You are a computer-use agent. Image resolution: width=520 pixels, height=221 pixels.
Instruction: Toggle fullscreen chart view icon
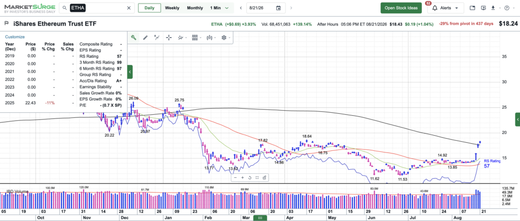[x=257, y=178]
